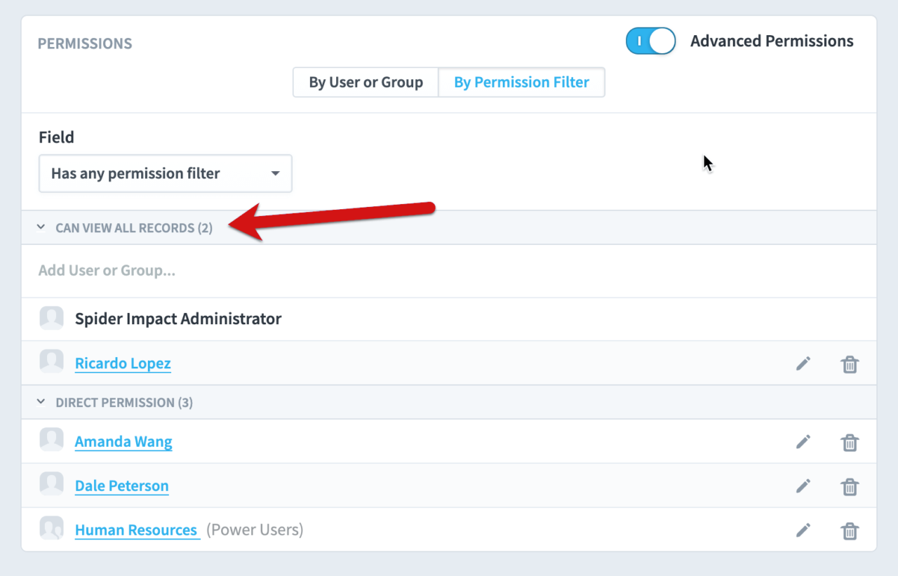This screenshot has height=576, width=898.
Task: Open the Has any permission filter dropdown
Action: (165, 173)
